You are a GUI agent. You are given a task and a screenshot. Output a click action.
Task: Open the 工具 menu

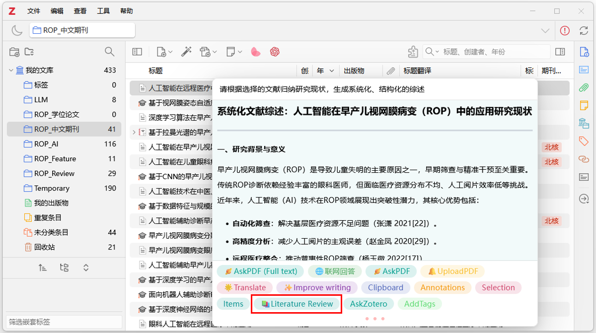(x=103, y=11)
